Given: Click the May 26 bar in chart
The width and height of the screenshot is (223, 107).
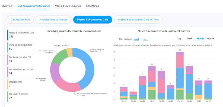Looking at the screenshot, I should [180, 76].
